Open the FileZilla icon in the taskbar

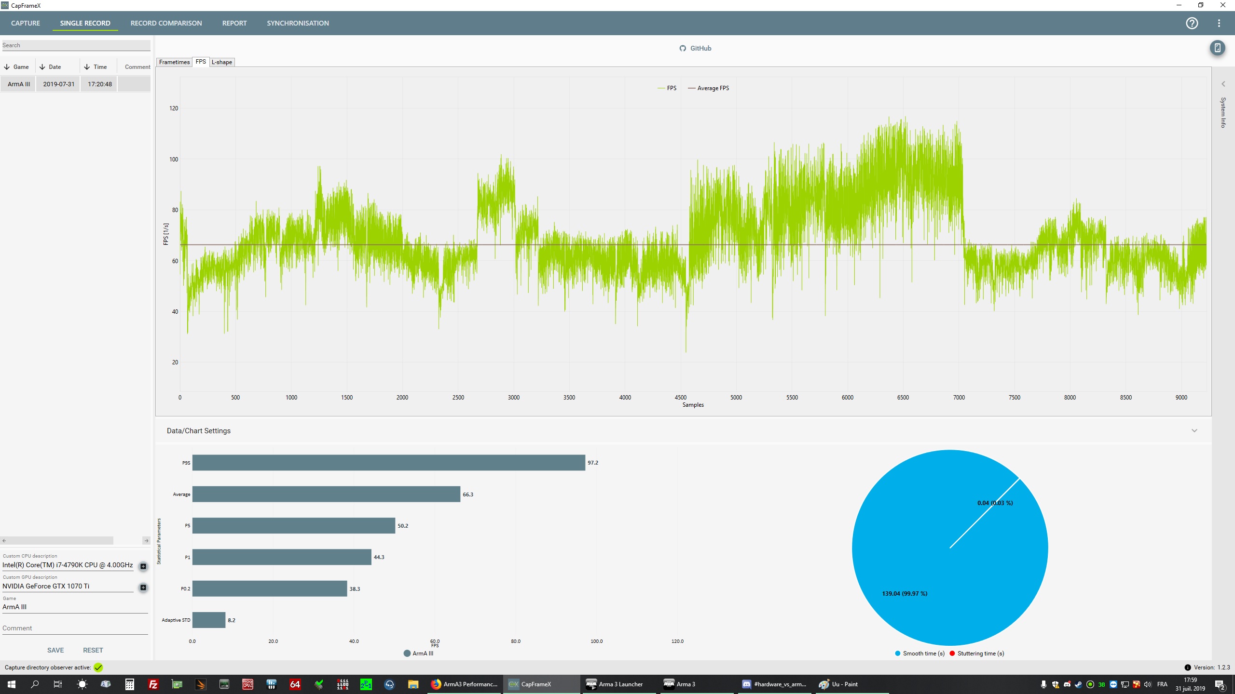pyautogui.click(x=153, y=684)
